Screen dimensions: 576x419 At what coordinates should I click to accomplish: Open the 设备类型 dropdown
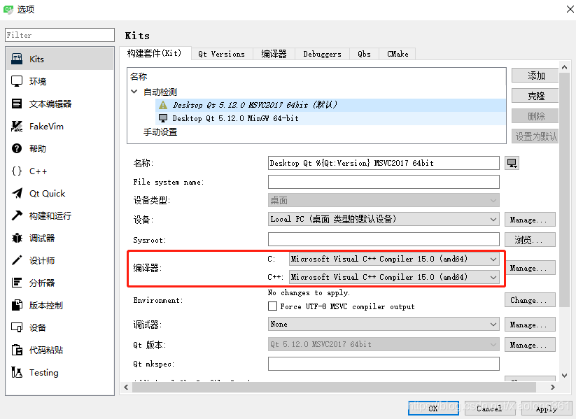(x=384, y=201)
